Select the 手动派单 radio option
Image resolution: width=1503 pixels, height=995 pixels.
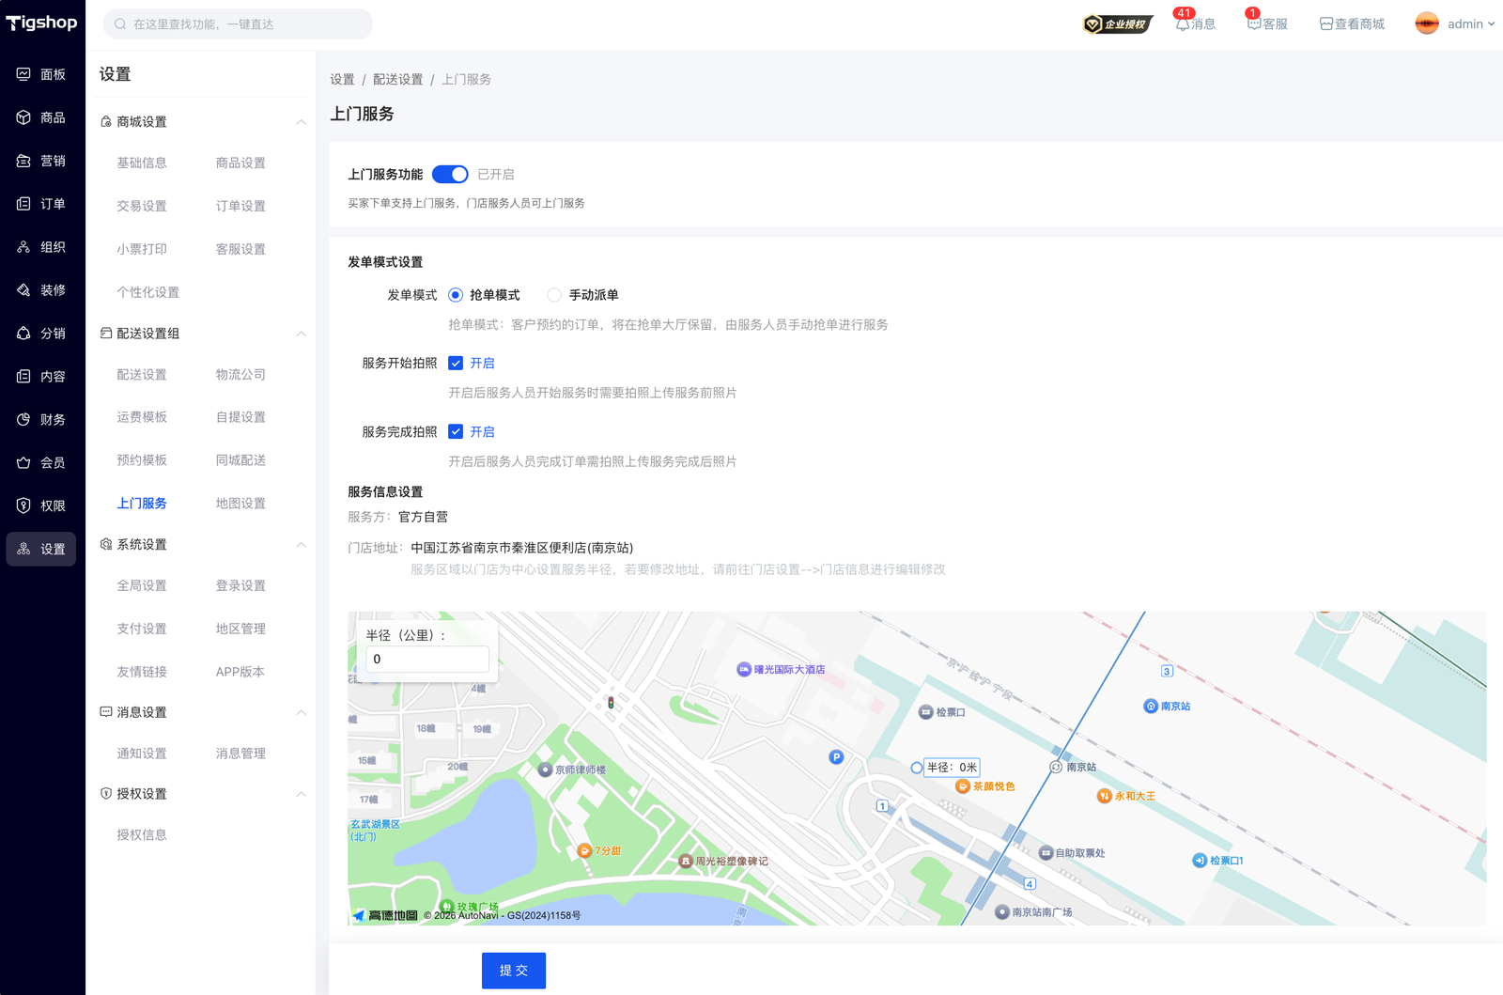555,295
